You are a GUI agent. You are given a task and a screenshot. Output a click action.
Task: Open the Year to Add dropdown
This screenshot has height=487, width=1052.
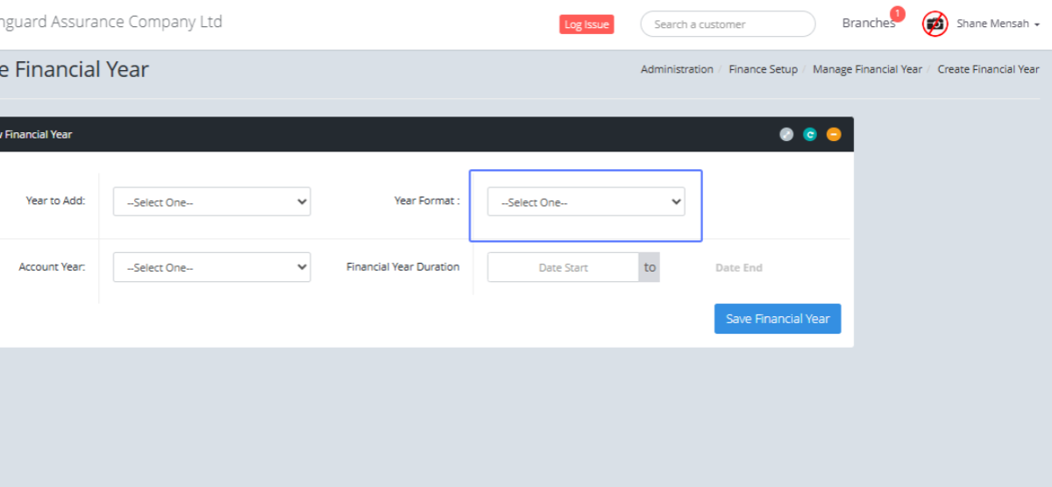click(x=211, y=201)
